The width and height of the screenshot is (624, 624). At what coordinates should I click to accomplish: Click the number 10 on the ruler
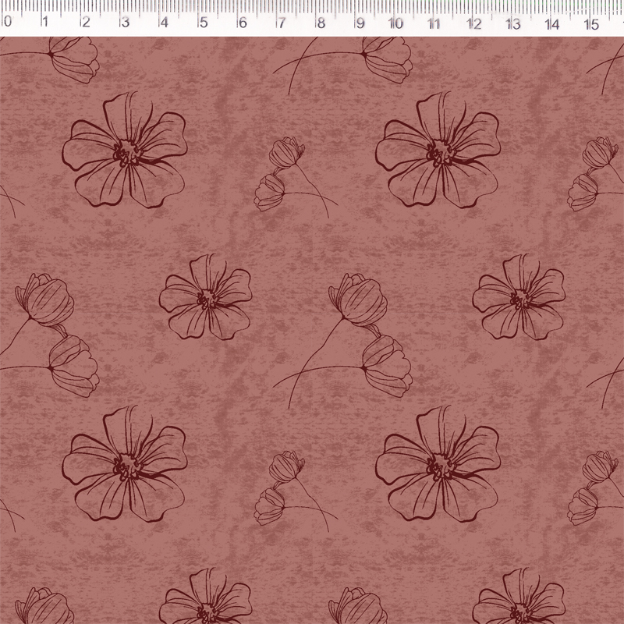pos(395,23)
